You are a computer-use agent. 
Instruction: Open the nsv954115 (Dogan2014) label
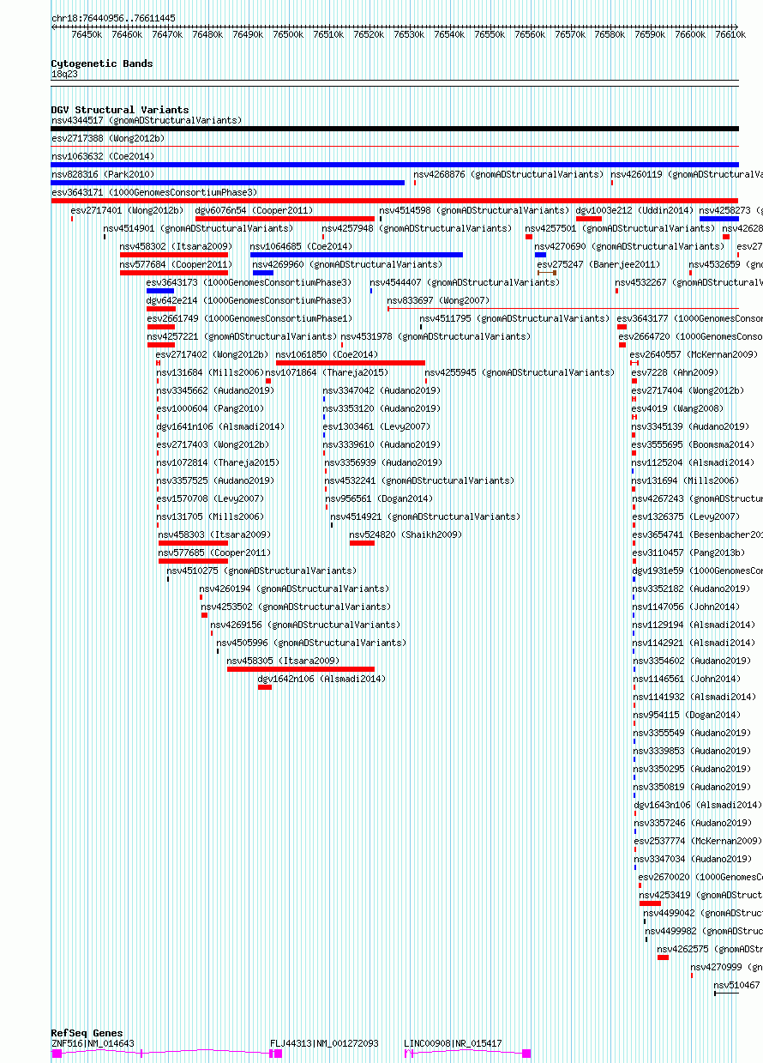[687, 715]
